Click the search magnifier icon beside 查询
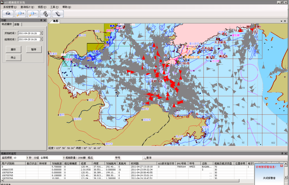Screen dimensions: 289x185 tap(144, 158)
